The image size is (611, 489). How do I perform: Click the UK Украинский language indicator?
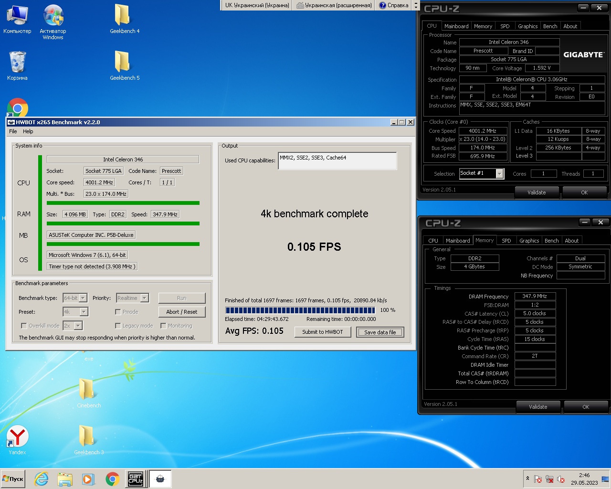pyautogui.click(x=257, y=5)
